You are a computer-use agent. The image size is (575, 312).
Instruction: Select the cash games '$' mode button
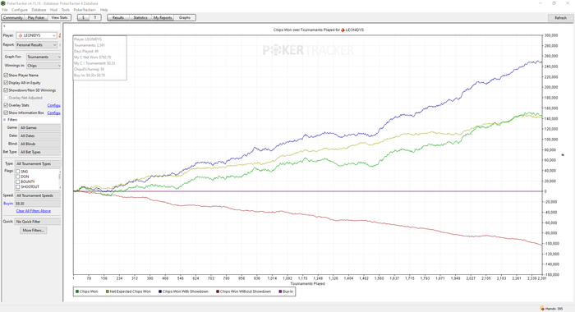(x=83, y=17)
